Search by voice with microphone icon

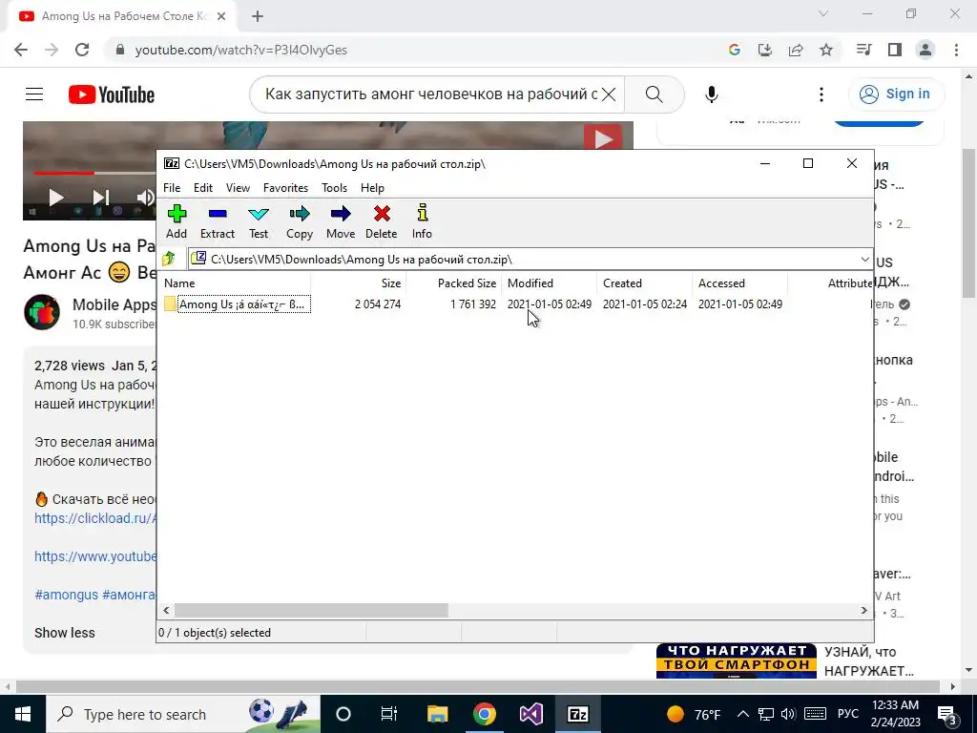712,94
